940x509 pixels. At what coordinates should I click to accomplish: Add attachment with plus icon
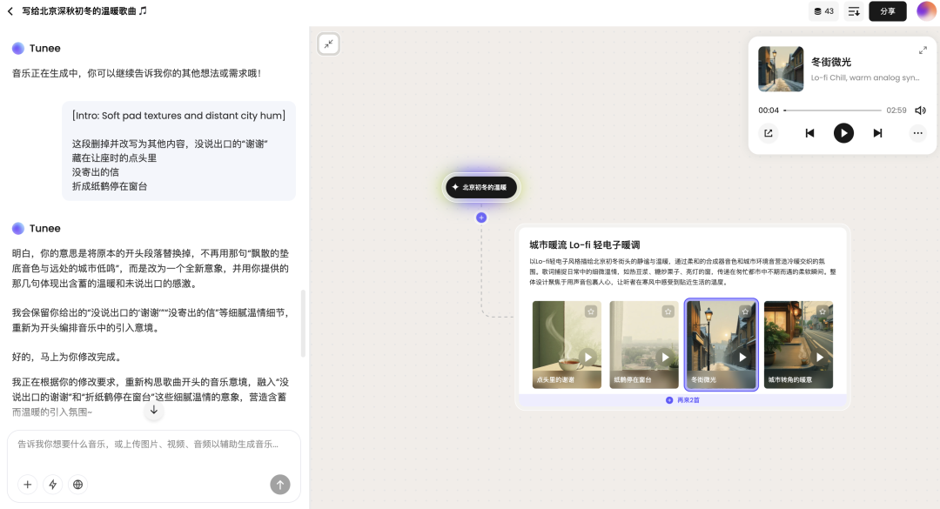tap(28, 485)
